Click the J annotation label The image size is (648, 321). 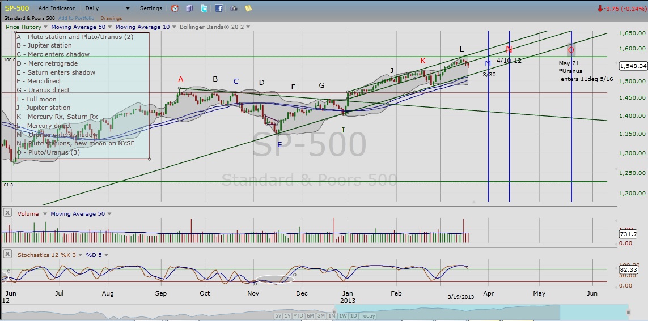coord(392,70)
